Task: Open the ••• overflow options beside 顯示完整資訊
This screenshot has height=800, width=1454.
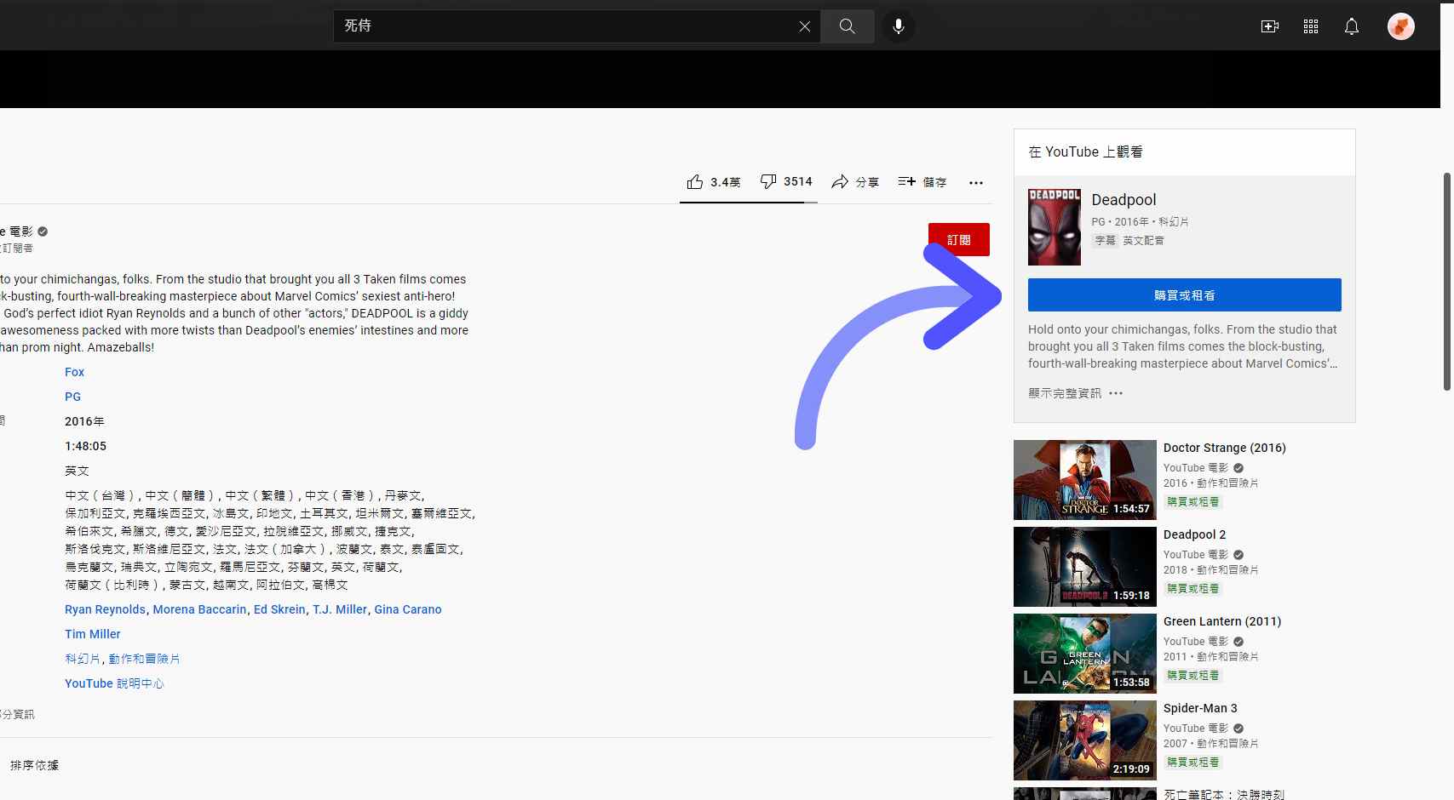Action: pyautogui.click(x=1116, y=393)
